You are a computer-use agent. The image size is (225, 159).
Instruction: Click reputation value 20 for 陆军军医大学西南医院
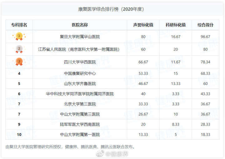click(x=143, y=124)
